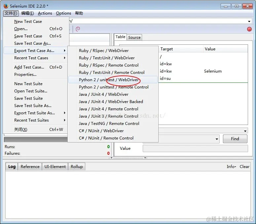Choose Save Test Suite
Image resolution: width=256 pixels, height=224 pixels.
click(36, 98)
